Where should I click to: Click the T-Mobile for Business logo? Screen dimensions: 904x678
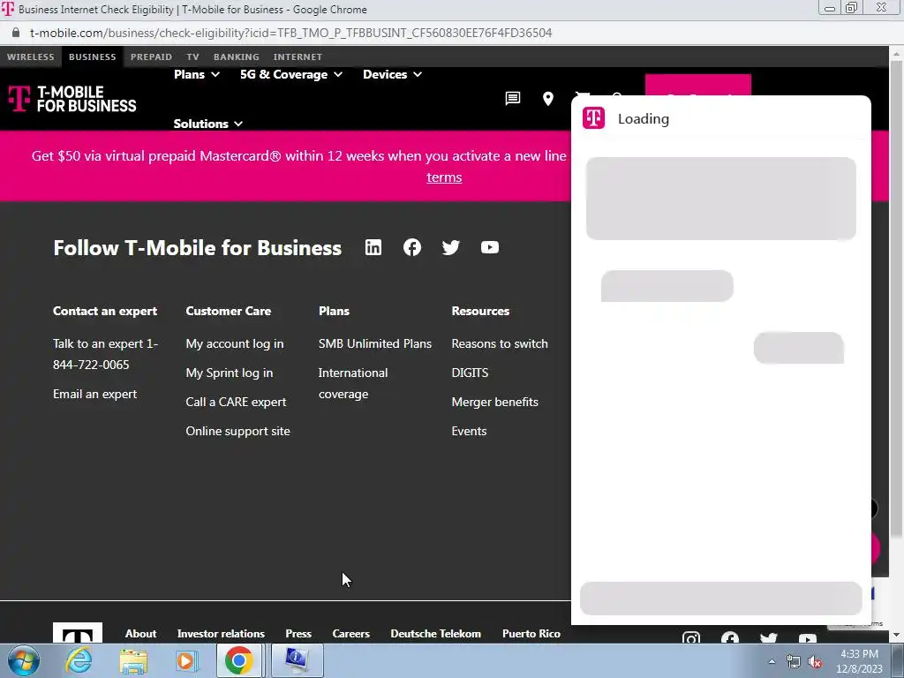tap(72, 99)
